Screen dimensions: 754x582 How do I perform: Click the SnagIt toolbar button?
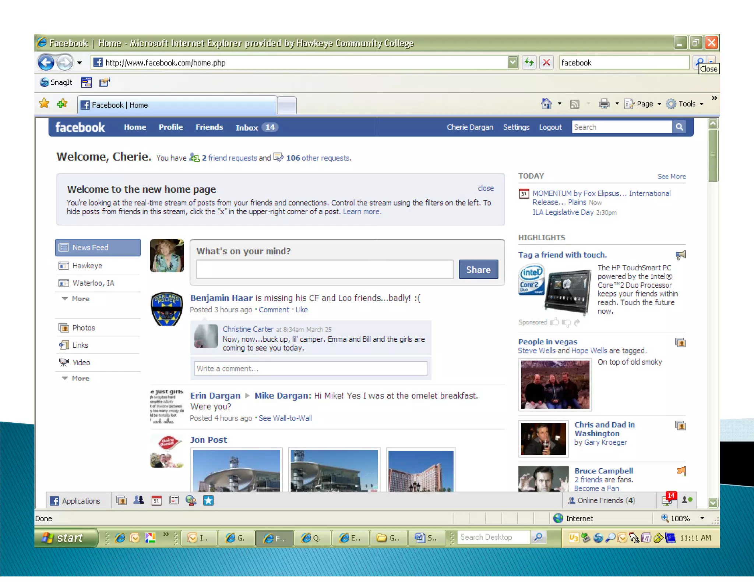(x=56, y=82)
